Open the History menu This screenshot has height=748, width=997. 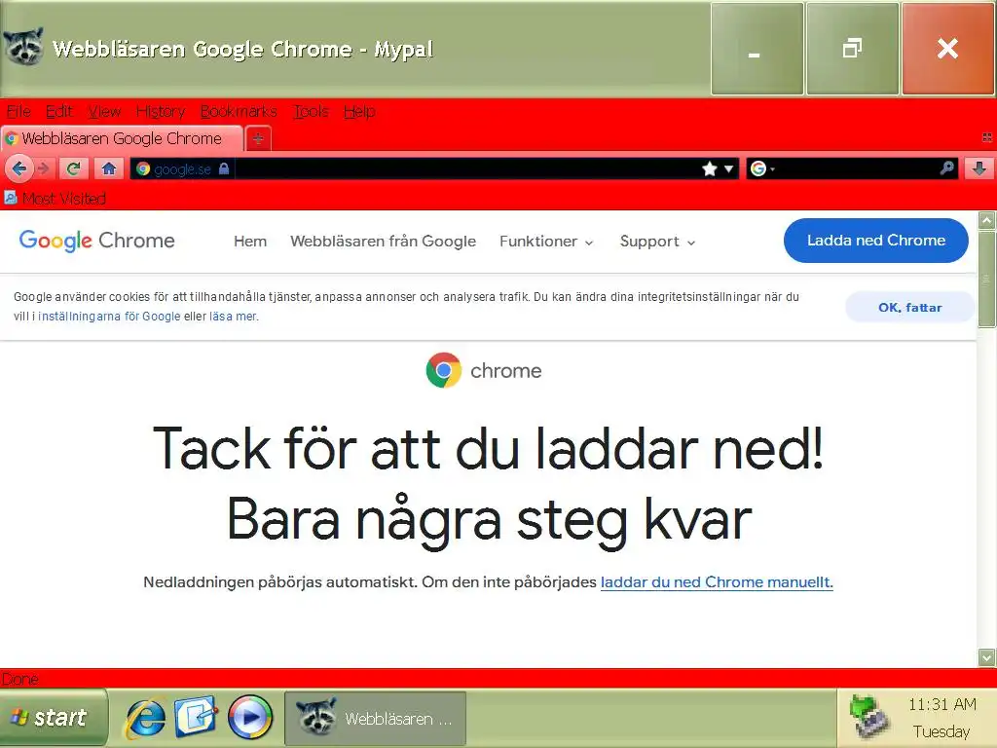click(161, 111)
